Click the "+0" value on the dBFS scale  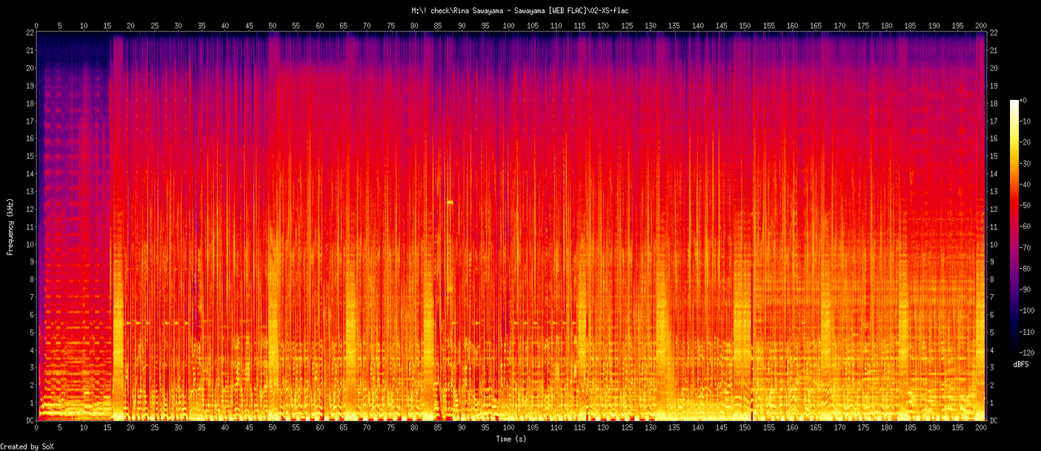[x=1025, y=99]
